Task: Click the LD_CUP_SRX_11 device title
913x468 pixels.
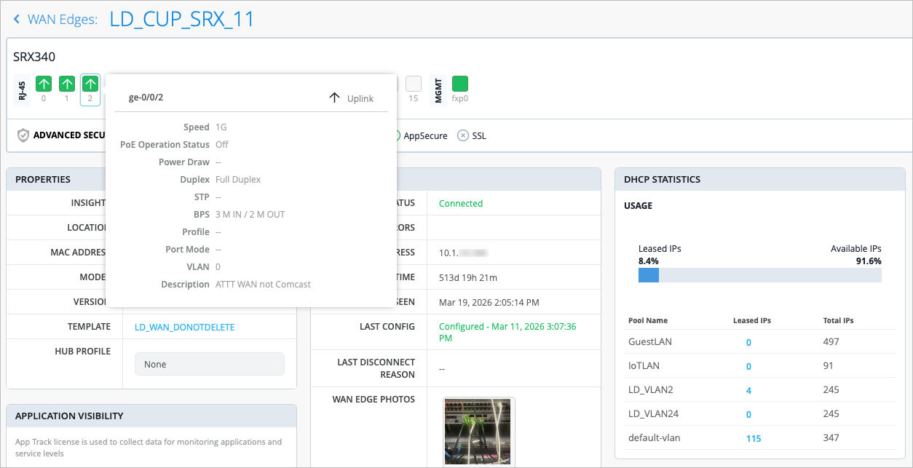Action: pos(182,19)
